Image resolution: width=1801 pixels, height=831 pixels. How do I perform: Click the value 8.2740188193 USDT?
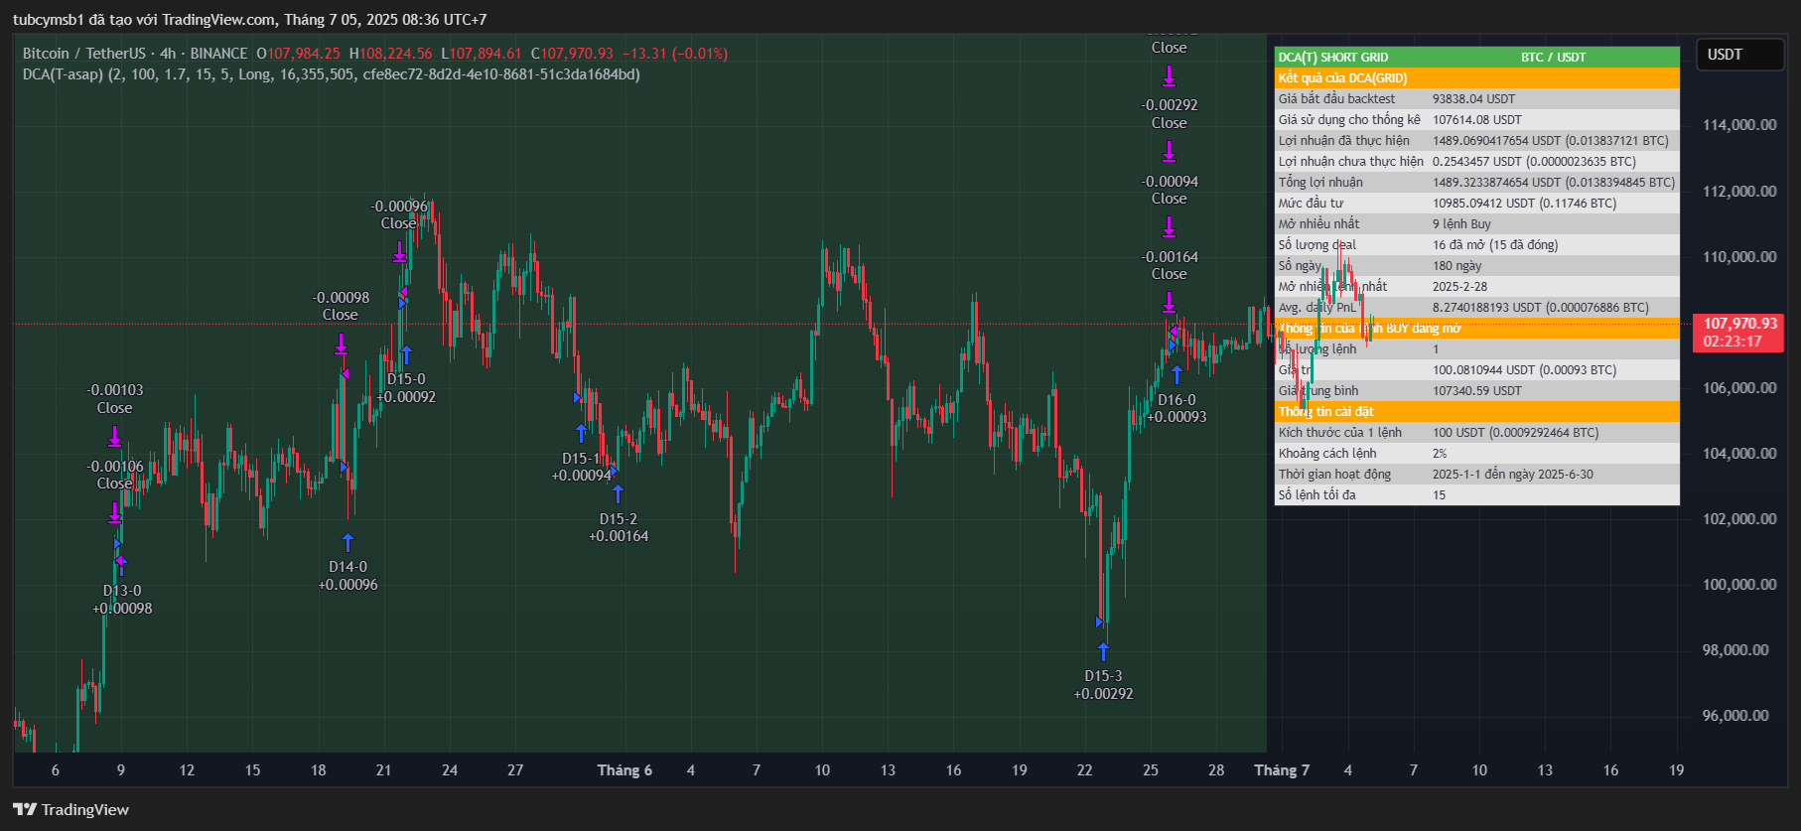(x=1487, y=308)
